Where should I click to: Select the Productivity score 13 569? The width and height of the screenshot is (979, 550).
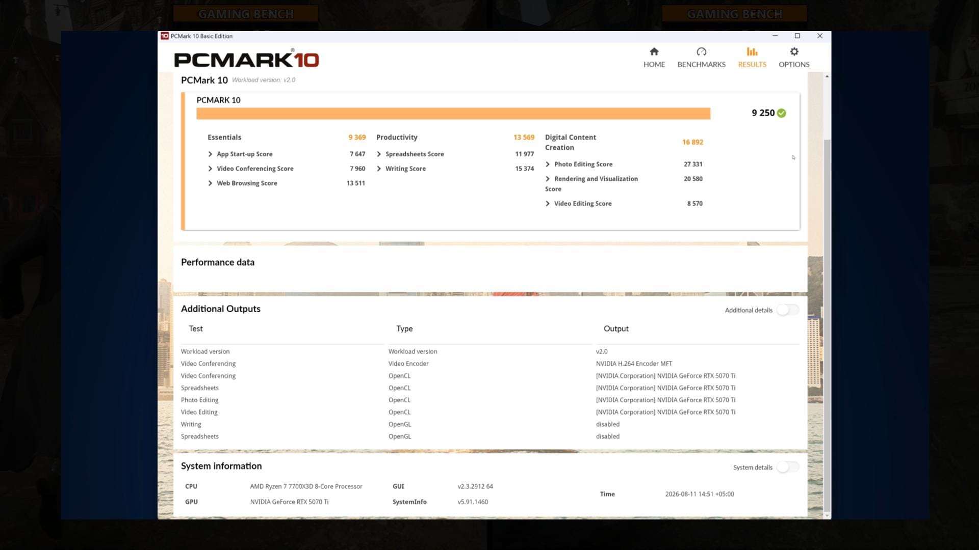(x=524, y=137)
